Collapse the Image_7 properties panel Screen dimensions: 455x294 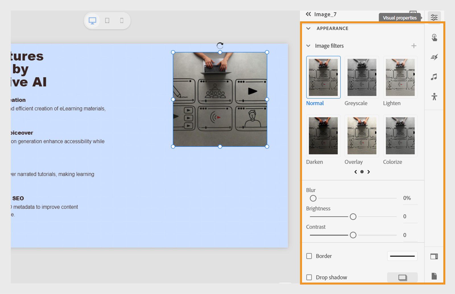coord(308,14)
